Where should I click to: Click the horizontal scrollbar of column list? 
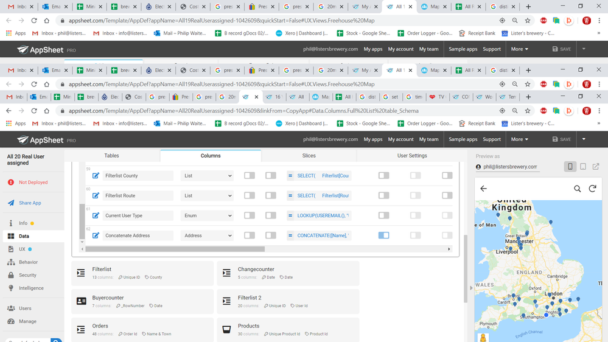(x=175, y=249)
